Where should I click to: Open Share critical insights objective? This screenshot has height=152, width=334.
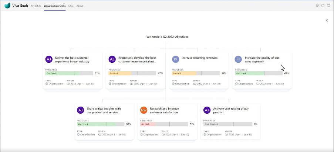[x=104, y=110]
